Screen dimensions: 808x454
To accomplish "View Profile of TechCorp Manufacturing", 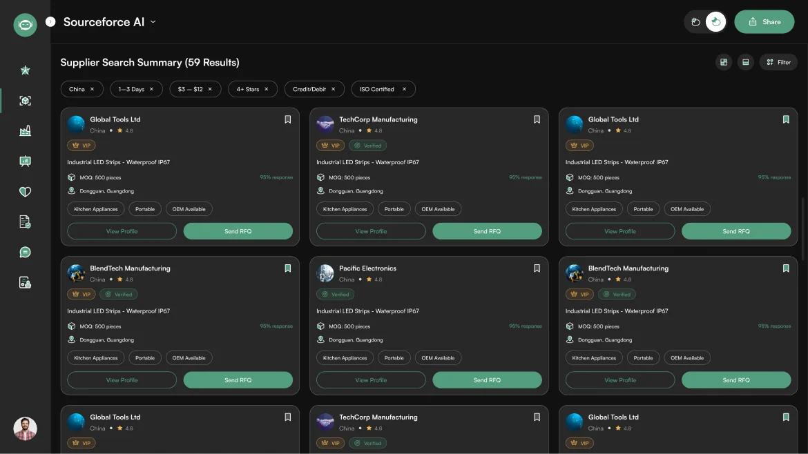I will tap(371, 231).
